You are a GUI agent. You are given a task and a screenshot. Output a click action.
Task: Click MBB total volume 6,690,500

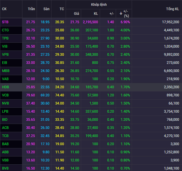[x=172, y=71]
